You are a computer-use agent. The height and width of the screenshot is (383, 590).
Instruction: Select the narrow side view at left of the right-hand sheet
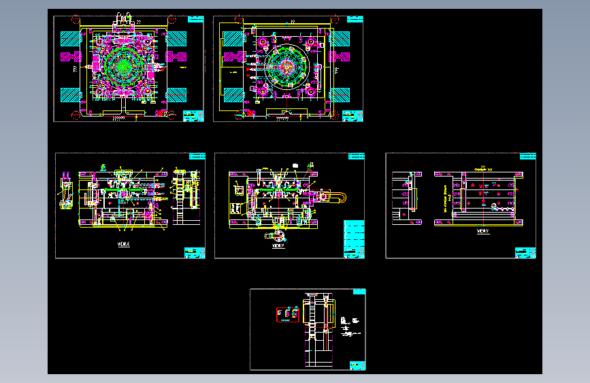[x=406, y=198]
